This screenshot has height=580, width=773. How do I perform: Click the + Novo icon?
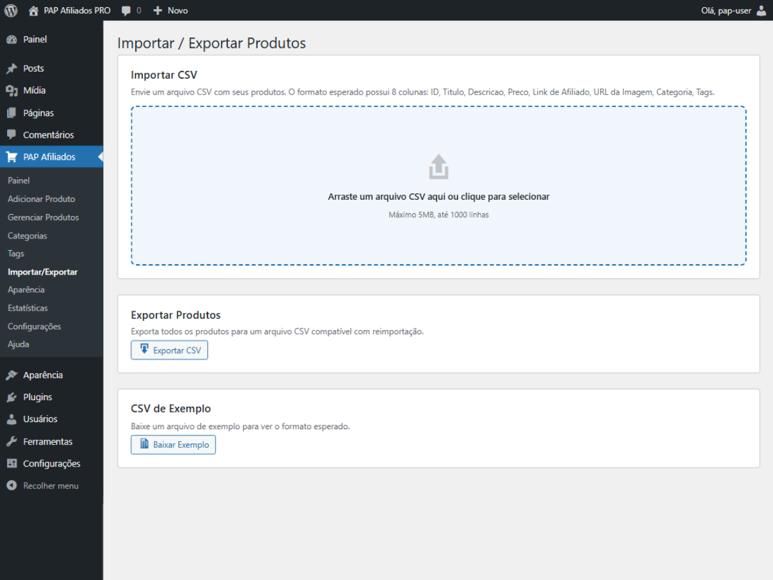tap(157, 10)
